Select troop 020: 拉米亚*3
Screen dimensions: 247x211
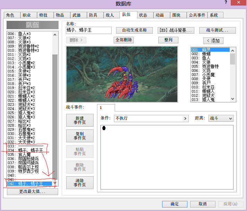click(29, 92)
